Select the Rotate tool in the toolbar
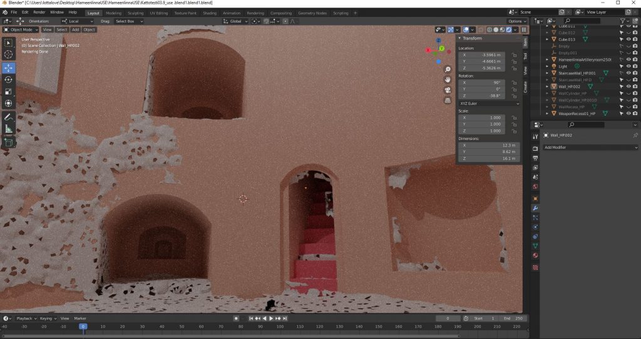 click(x=9, y=79)
